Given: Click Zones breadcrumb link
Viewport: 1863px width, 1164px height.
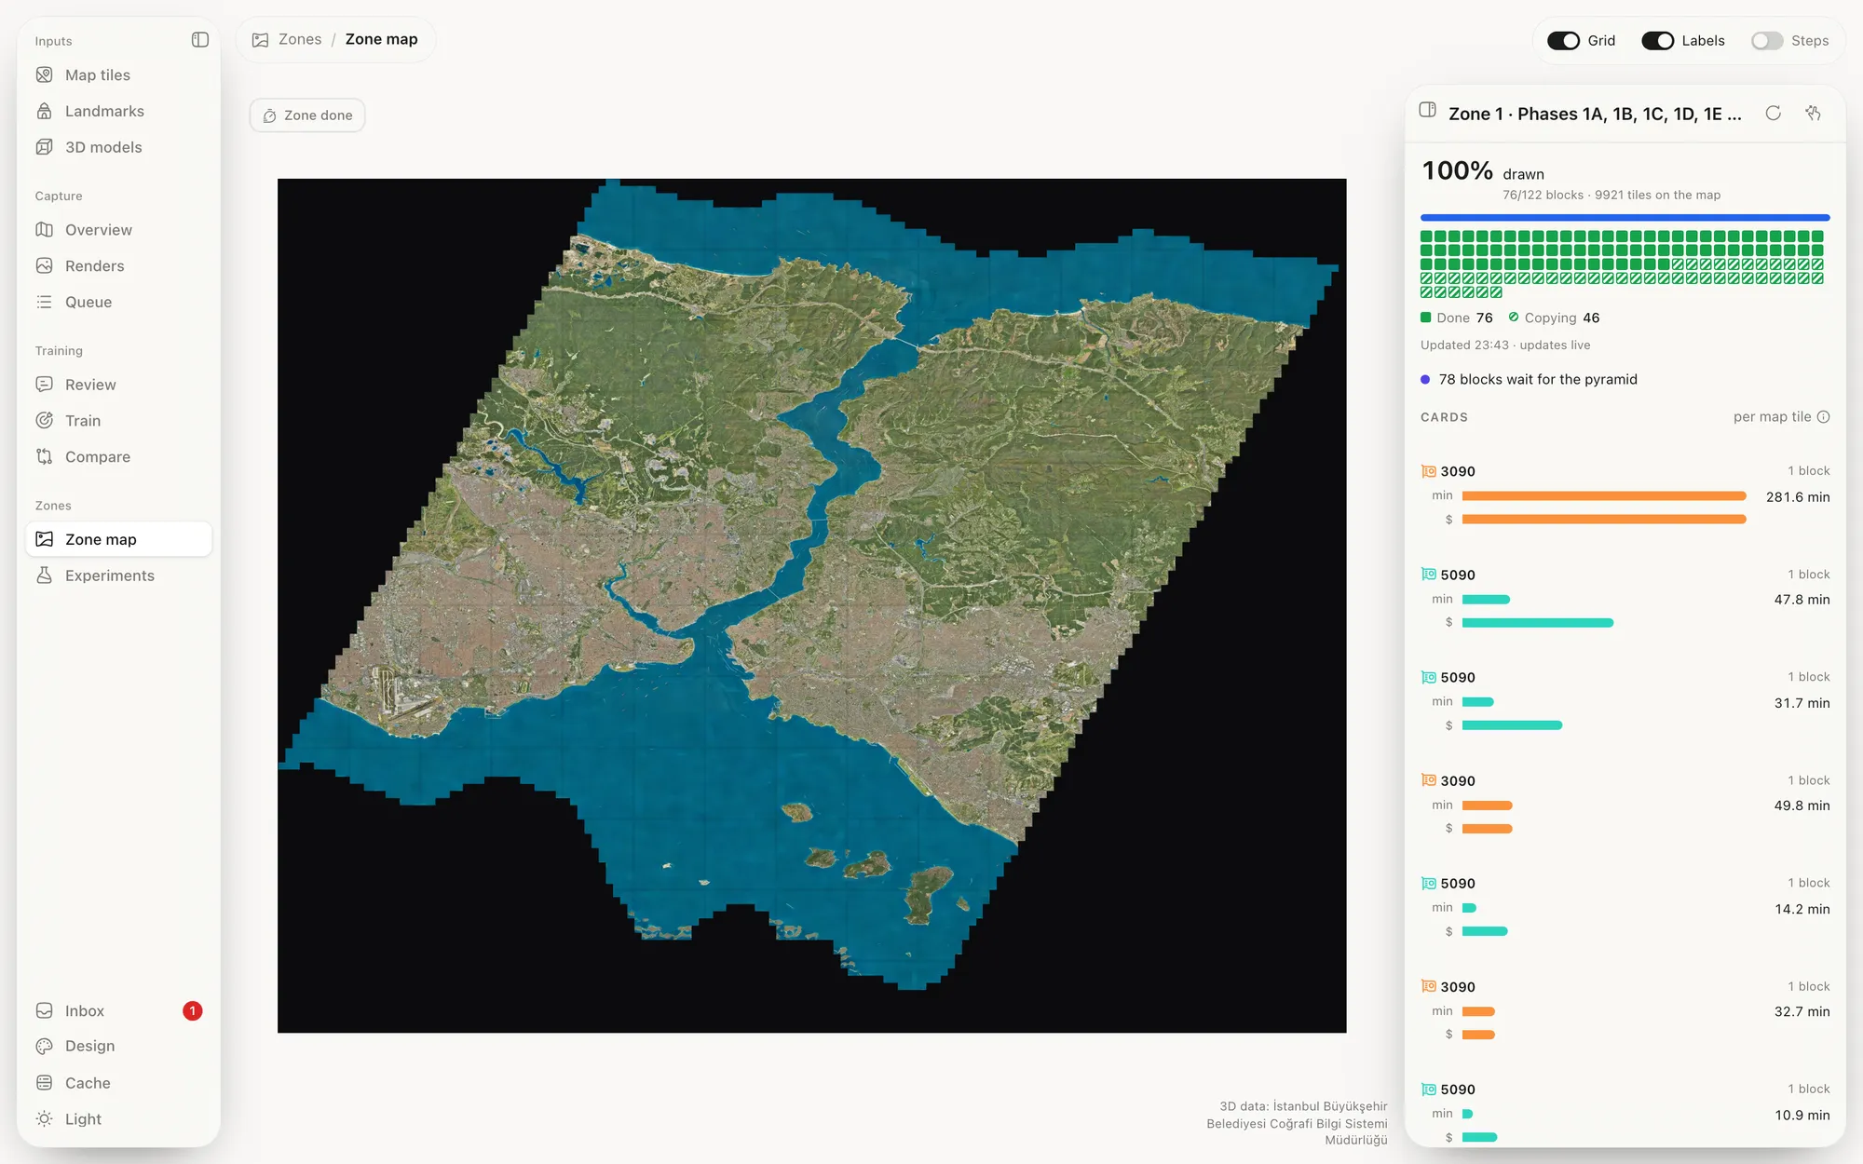Looking at the screenshot, I should click(299, 40).
